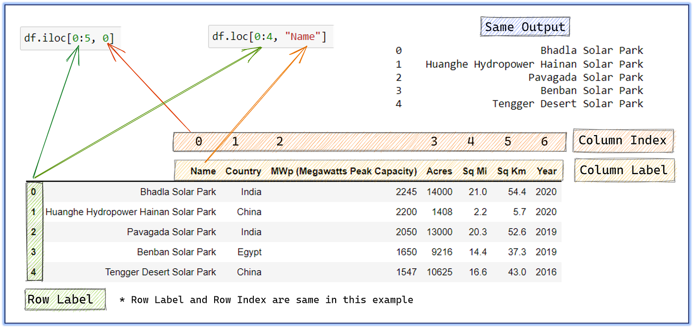The width and height of the screenshot is (694, 328).
Task: Select the Country column header
Action: pos(243,171)
